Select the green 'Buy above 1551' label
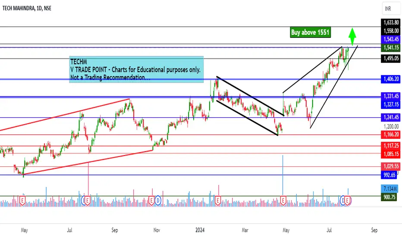The image size is (402, 237). click(310, 32)
